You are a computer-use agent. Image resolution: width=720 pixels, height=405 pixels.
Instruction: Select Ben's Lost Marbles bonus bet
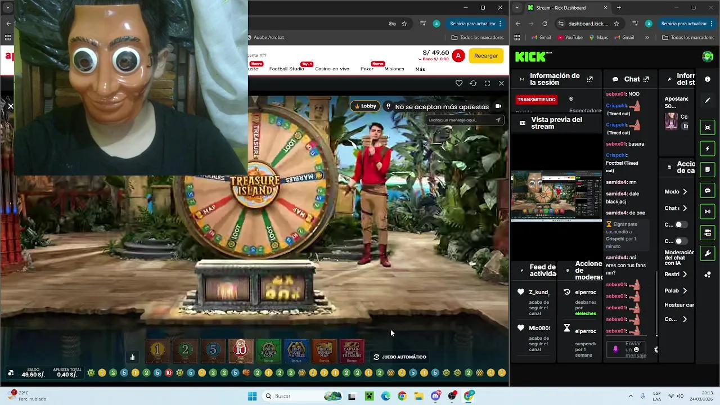(296, 351)
